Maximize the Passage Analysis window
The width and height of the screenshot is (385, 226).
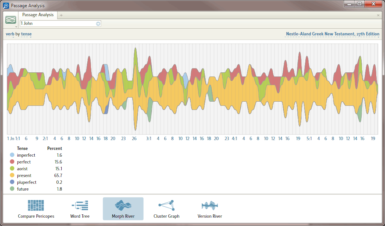pos(359,4)
